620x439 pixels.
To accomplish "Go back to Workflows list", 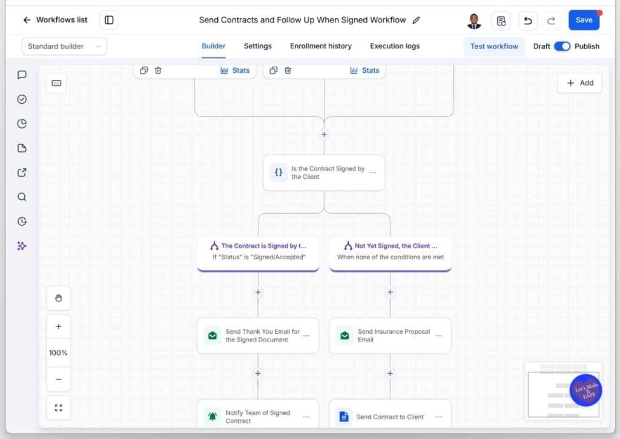I will point(55,20).
